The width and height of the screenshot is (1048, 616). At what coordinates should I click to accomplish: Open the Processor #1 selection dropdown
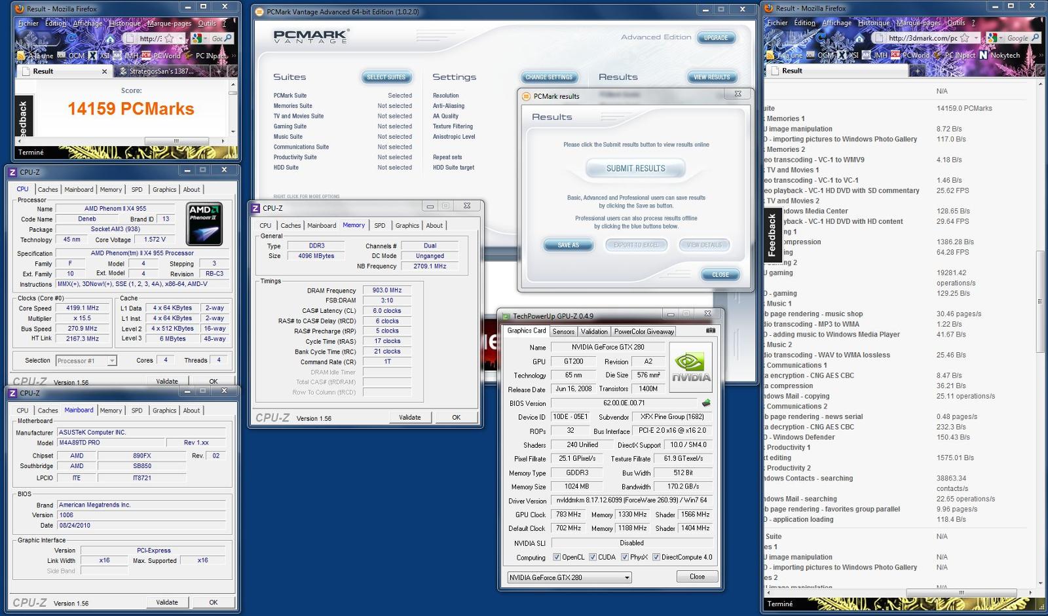pos(86,361)
